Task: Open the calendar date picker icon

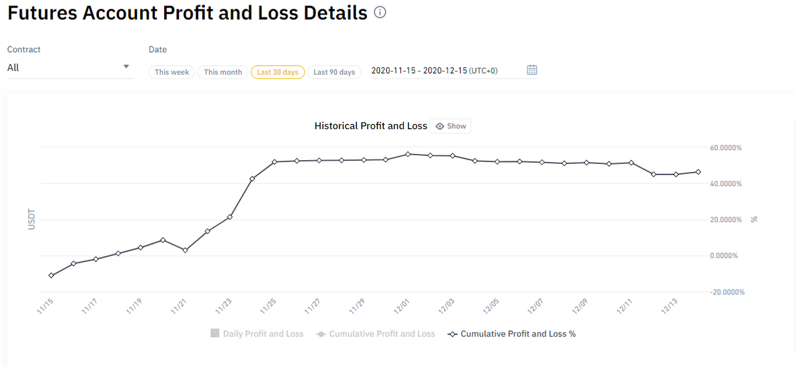Action: coord(532,70)
